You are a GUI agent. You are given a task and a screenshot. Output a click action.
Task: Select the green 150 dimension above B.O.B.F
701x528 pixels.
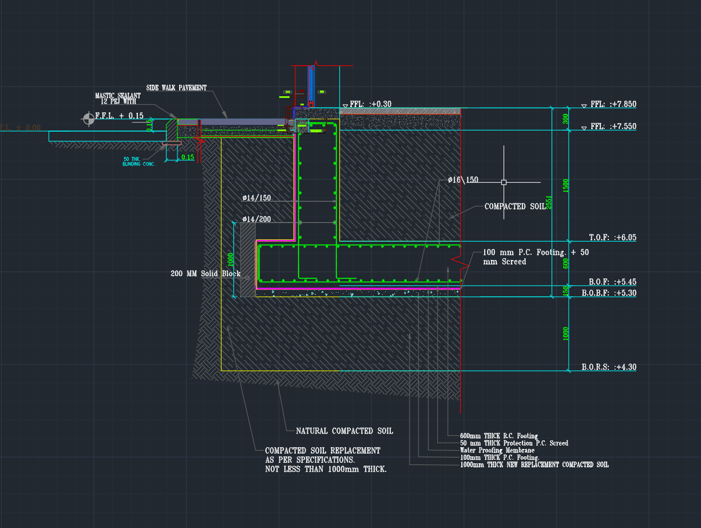point(566,290)
